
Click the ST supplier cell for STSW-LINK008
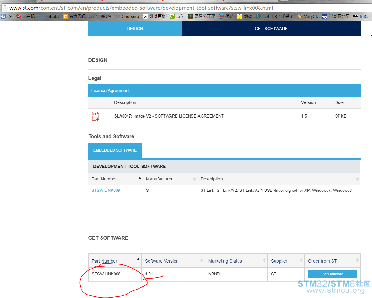point(286,274)
